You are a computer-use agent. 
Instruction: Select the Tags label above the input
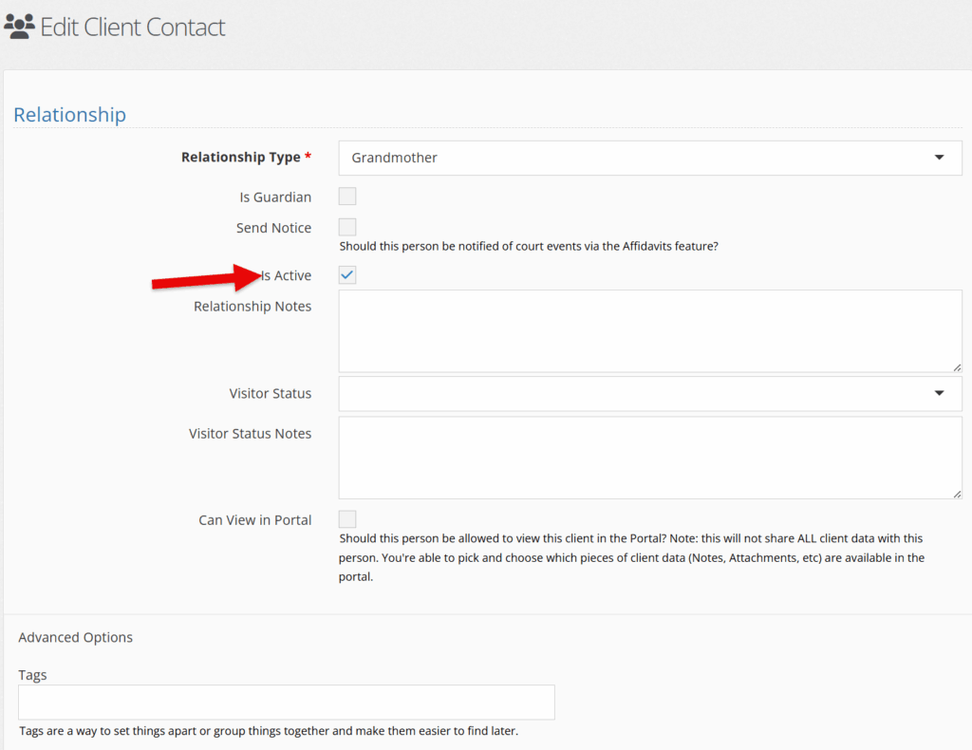(32, 675)
